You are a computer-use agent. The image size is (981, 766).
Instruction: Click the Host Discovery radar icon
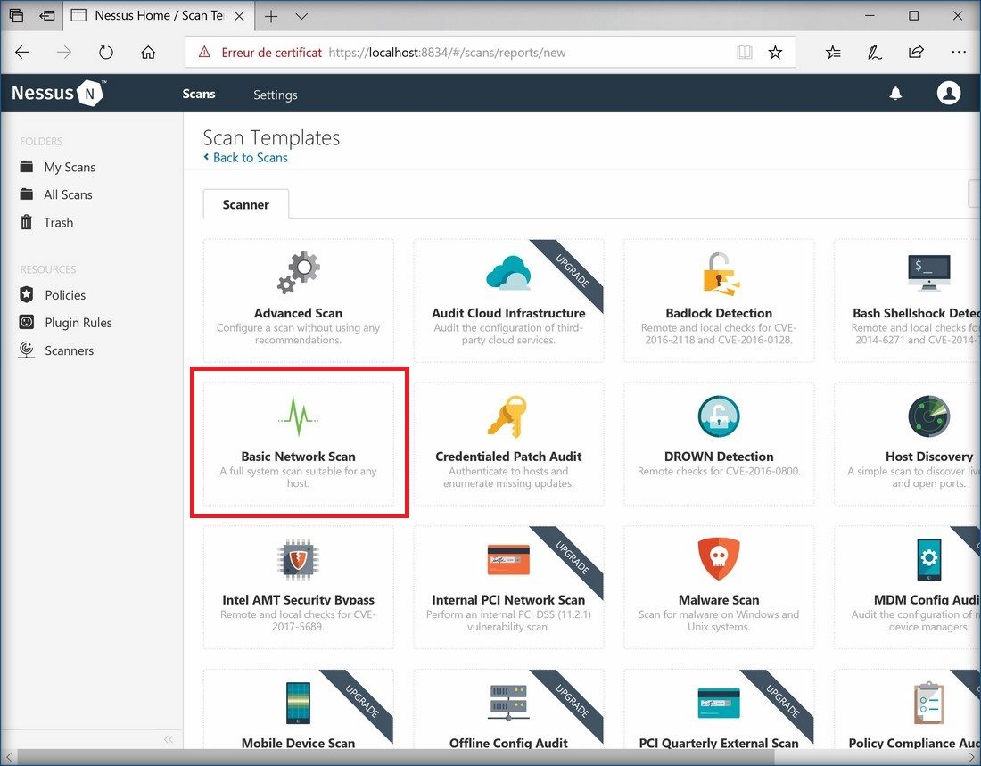928,416
